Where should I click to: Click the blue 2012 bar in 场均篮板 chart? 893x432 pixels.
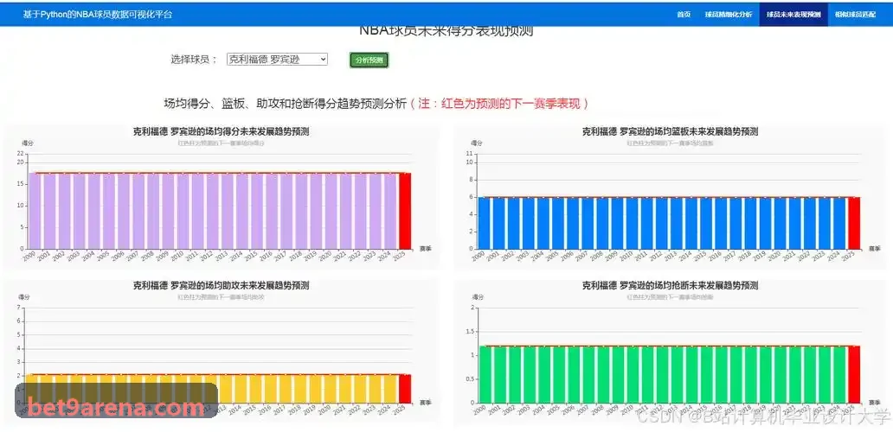[662, 223]
